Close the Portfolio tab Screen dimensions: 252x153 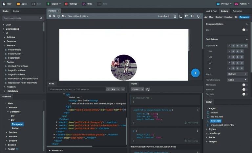point(58,11)
